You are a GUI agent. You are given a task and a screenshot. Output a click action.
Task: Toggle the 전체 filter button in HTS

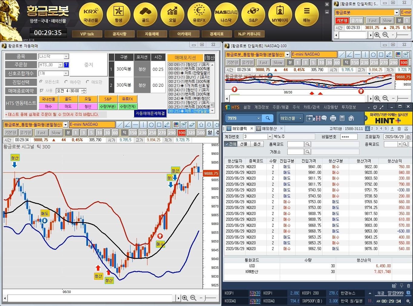(x=230, y=144)
